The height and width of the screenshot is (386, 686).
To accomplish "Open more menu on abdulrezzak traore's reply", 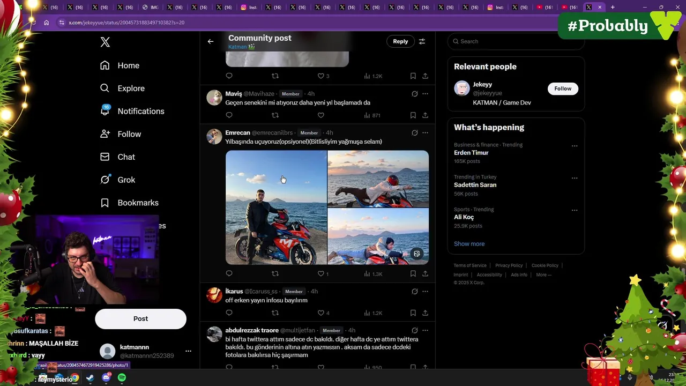I will pos(425,331).
